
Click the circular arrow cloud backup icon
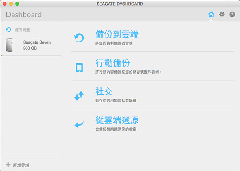(x=79, y=38)
